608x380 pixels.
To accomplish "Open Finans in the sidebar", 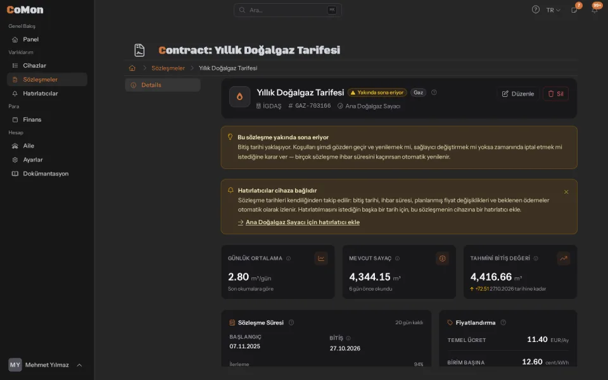I will [47, 120].
